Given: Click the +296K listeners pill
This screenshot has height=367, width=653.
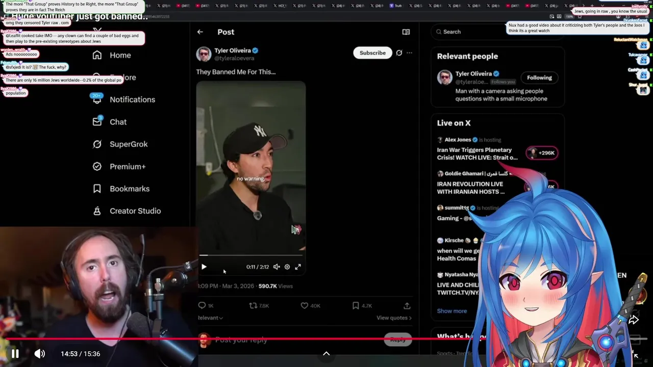Looking at the screenshot, I should pyautogui.click(x=542, y=153).
